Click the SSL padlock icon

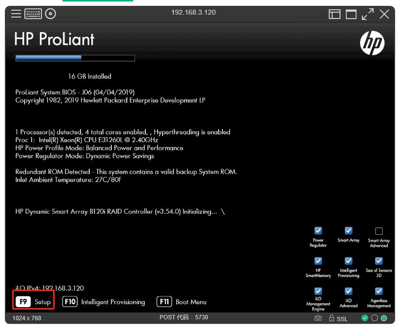(331, 318)
